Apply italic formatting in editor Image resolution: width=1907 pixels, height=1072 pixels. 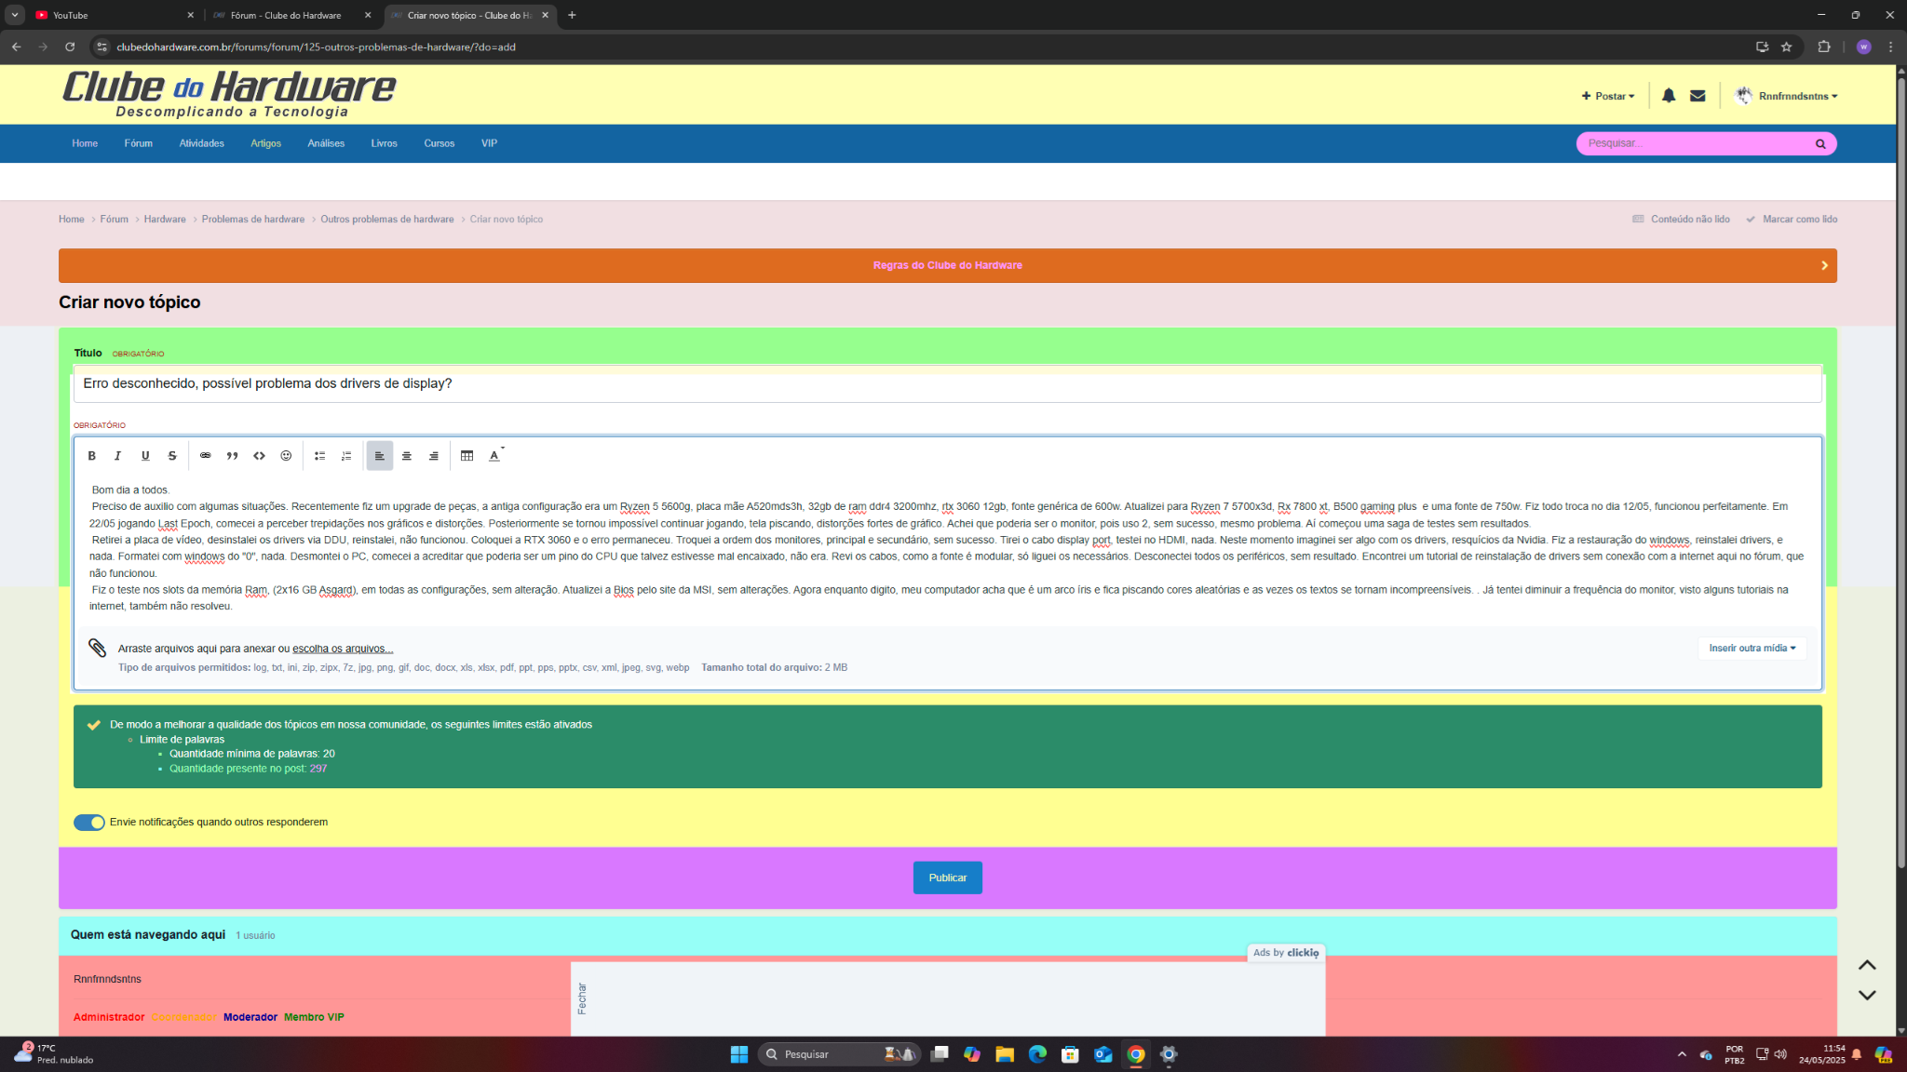(x=117, y=456)
